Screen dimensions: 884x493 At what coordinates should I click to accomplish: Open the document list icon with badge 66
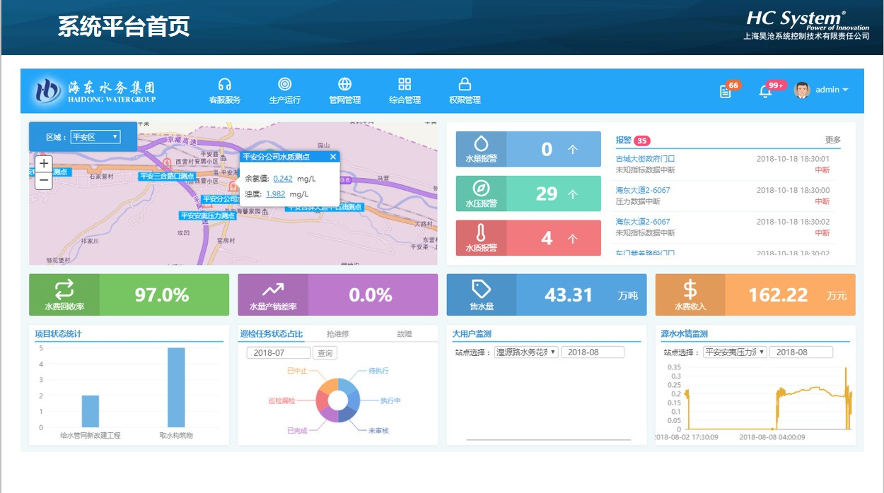pos(725,91)
